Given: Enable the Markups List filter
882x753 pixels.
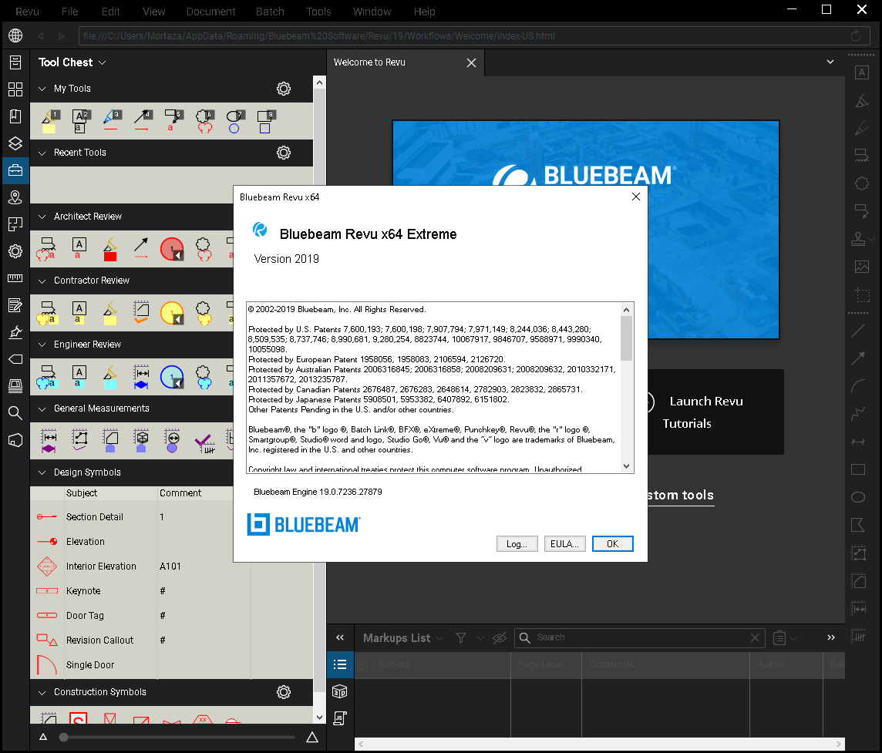Looking at the screenshot, I should 460,638.
